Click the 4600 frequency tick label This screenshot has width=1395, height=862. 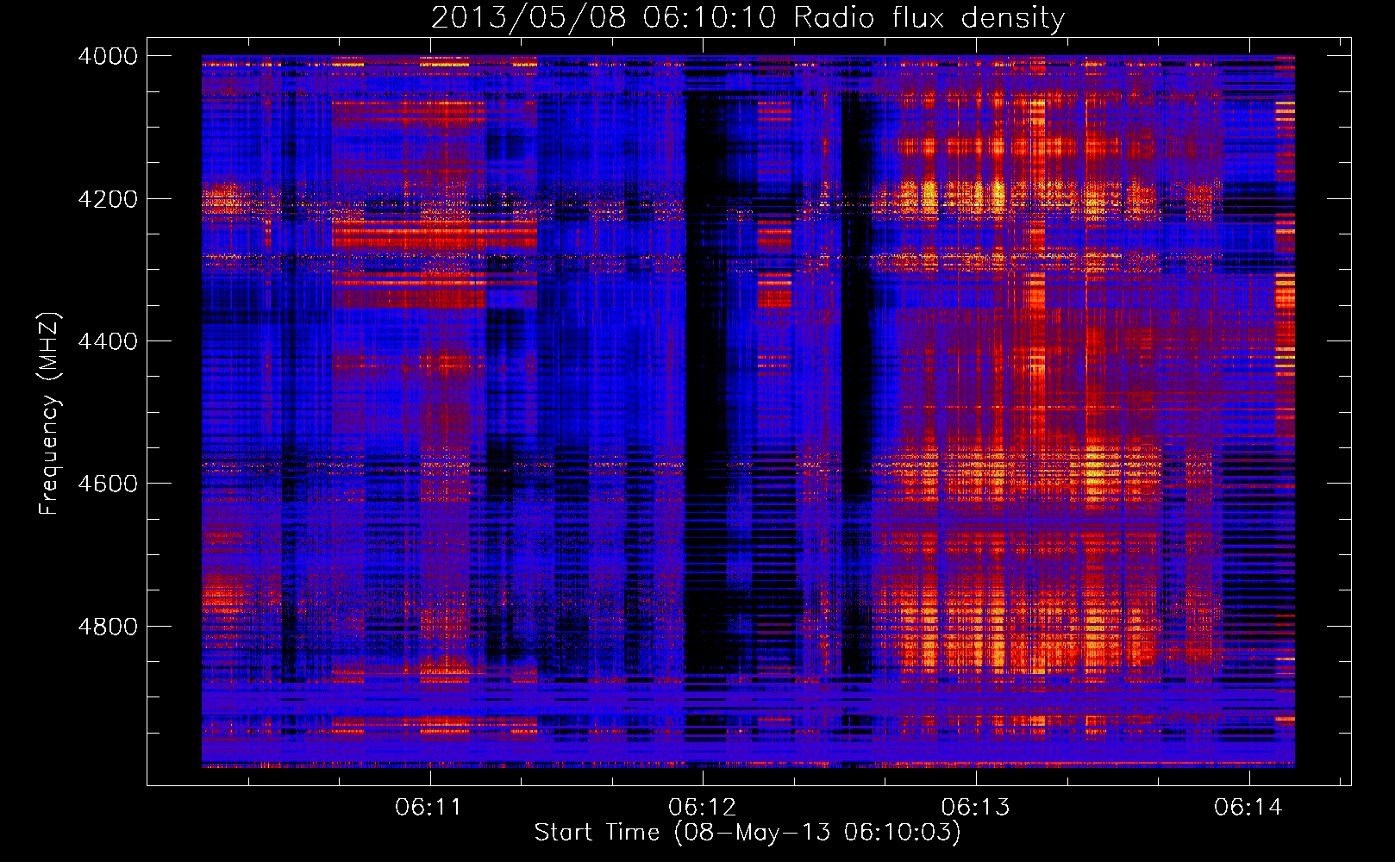[x=108, y=484]
